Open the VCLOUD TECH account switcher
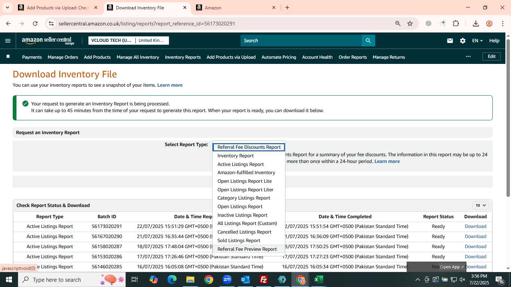 click(x=129, y=40)
